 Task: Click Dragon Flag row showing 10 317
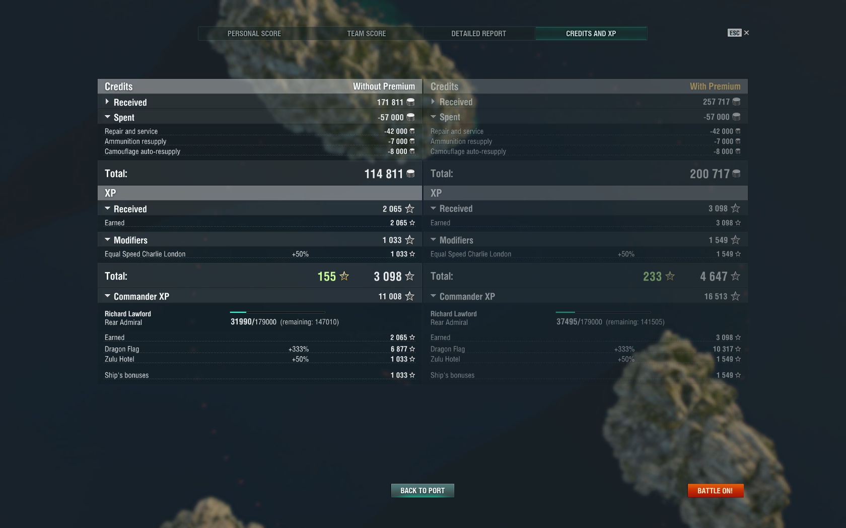586,349
